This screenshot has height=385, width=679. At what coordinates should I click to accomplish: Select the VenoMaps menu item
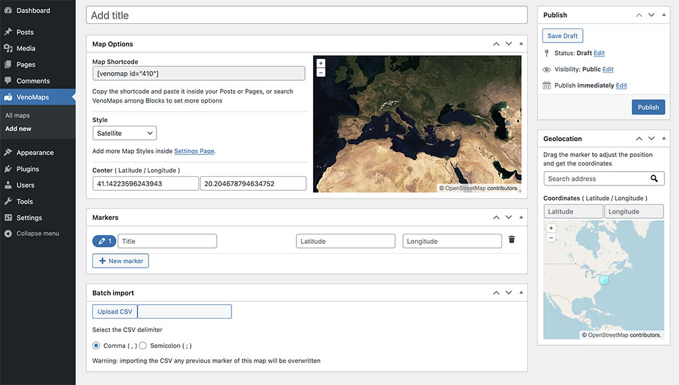(x=38, y=97)
